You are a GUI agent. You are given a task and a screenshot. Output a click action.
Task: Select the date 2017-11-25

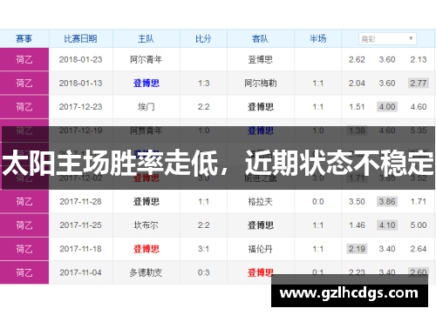(x=80, y=225)
